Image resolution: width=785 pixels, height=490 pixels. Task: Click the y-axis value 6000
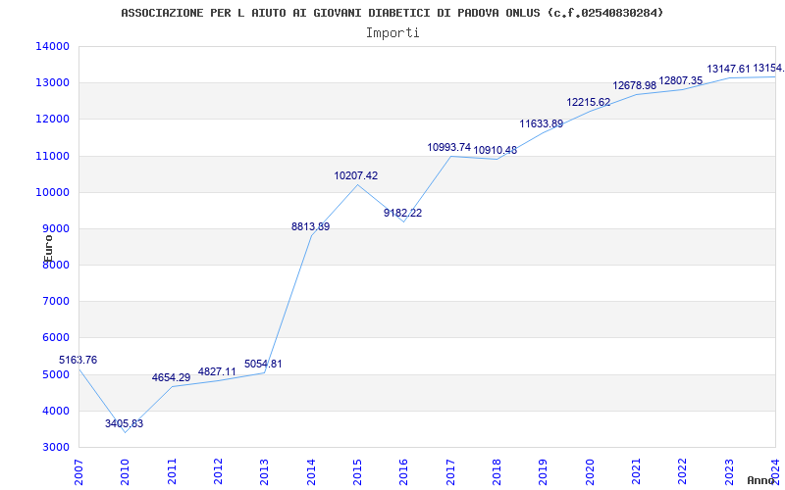(55, 338)
